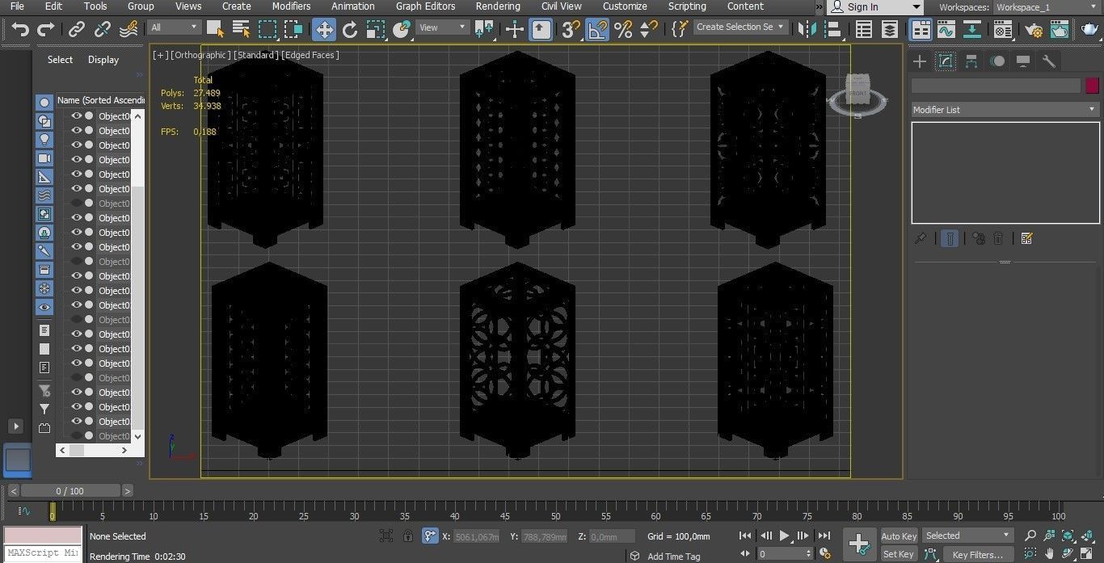1104x563 pixels.
Task: Open the Modifiers menu
Action: [291, 6]
